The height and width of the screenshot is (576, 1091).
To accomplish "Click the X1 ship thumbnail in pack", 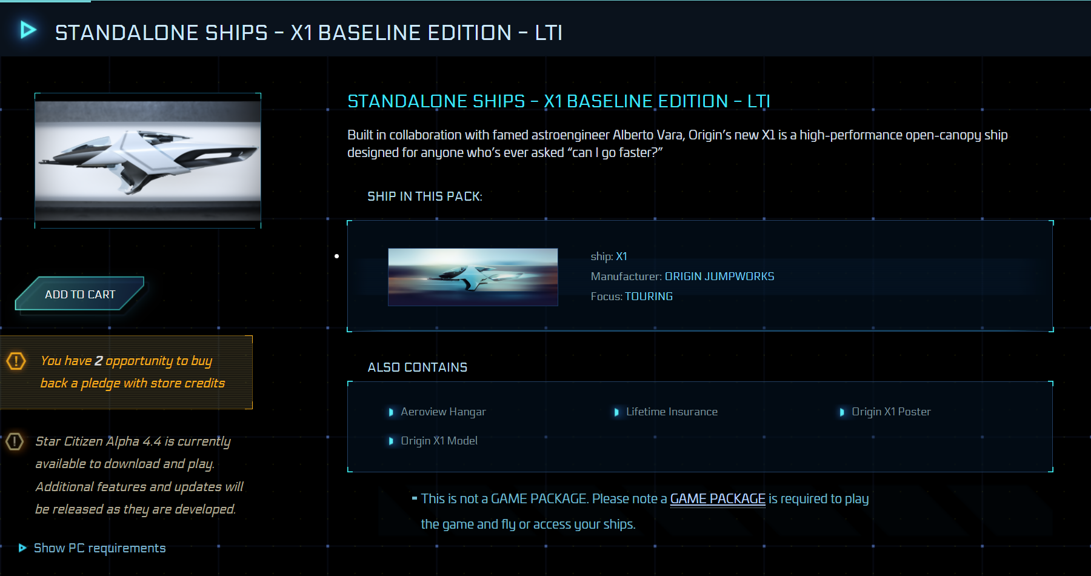I will pyautogui.click(x=473, y=277).
